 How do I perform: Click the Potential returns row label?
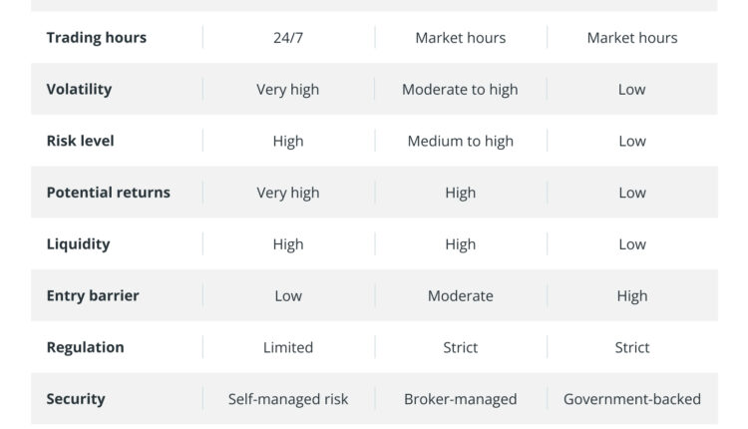pos(108,193)
